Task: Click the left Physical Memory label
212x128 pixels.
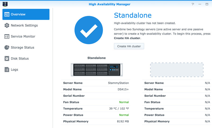Action: [x=76, y=122]
